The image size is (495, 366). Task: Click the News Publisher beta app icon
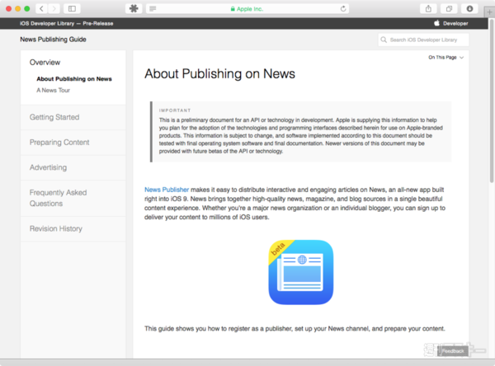(x=301, y=272)
